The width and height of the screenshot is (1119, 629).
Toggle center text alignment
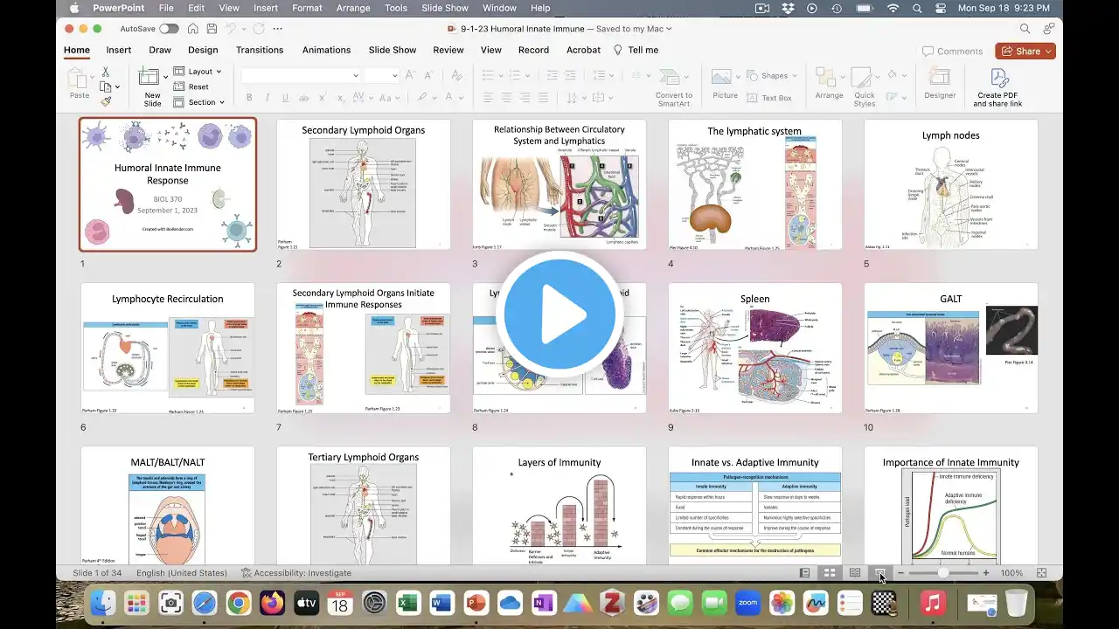coord(507,98)
